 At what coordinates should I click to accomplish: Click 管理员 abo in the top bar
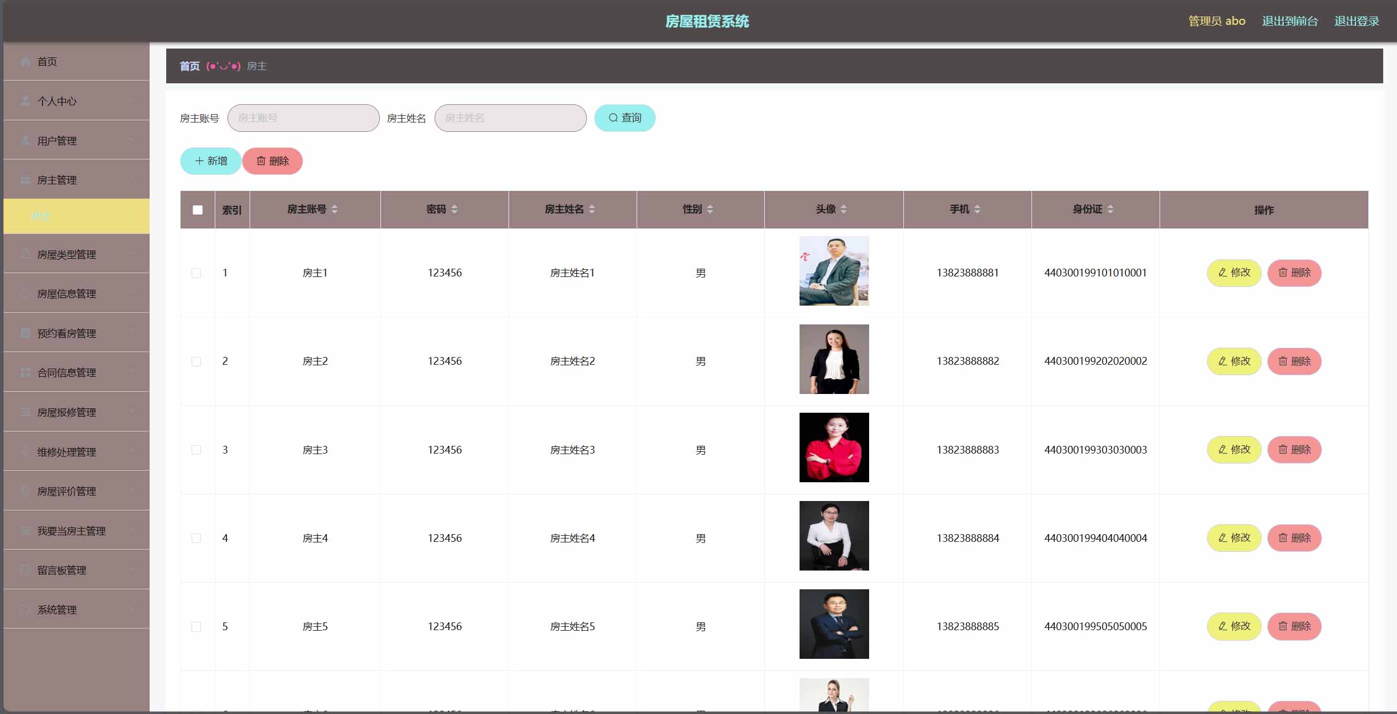click(x=1216, y=21)
